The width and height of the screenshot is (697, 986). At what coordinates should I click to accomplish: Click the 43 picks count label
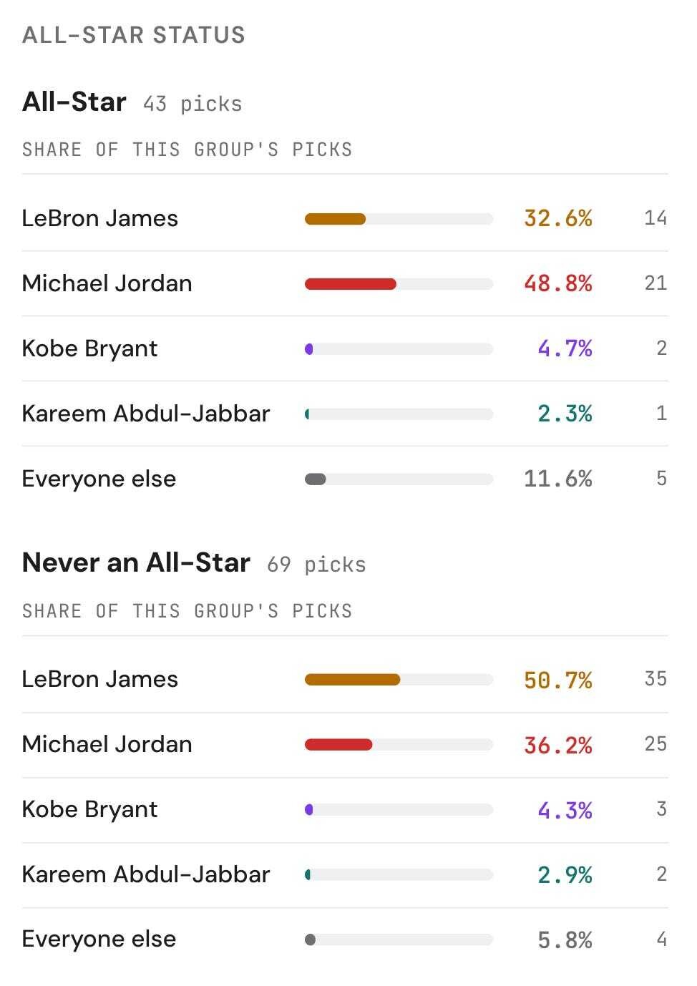coord(192,104)
